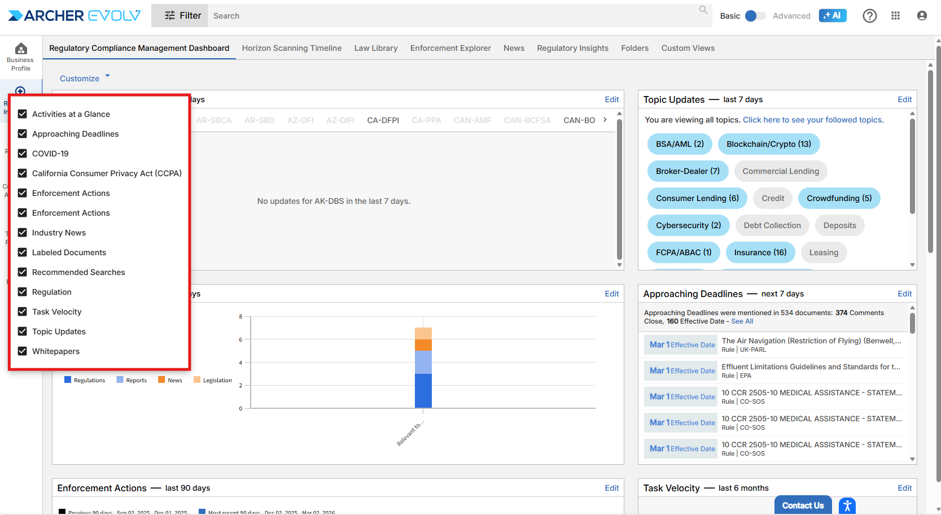The height and width of the screenshot is (515, 941).
Task: Open the Business Profile home icon
Action: [x=21, y=49]
